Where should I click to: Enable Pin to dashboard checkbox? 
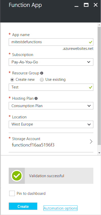tap(12, 194)
